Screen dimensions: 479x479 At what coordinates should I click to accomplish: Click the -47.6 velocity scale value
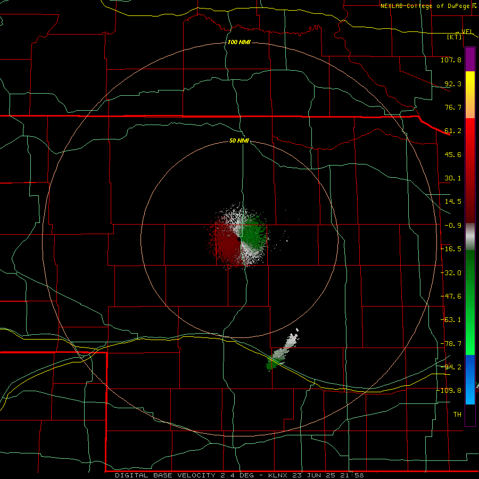point(451,296)
